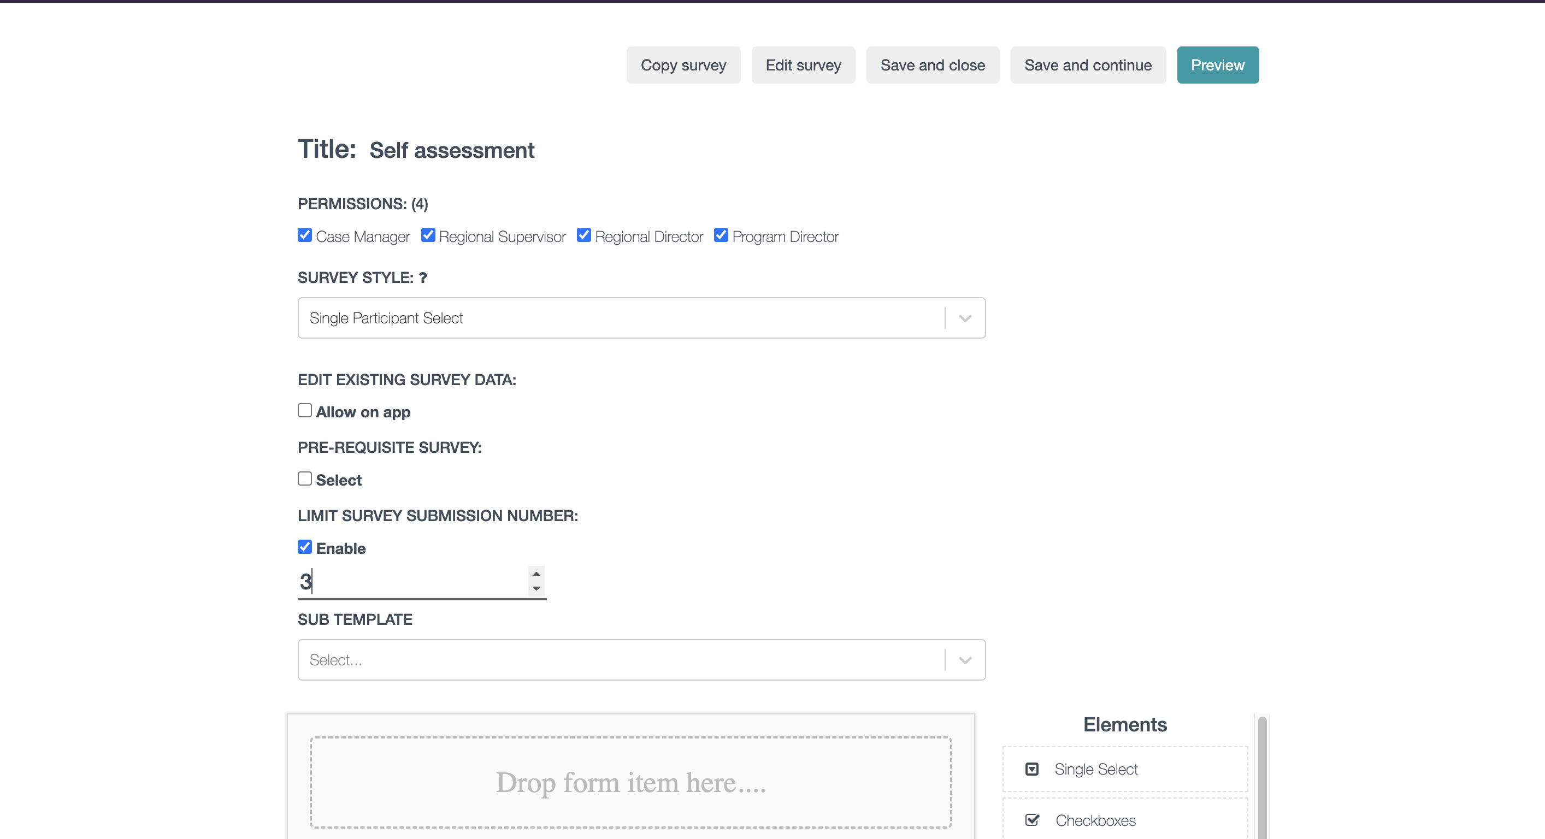Check the Pre-requisite Survey Select box
Viewport: 1545px width, 839px height.
[305, 478]
